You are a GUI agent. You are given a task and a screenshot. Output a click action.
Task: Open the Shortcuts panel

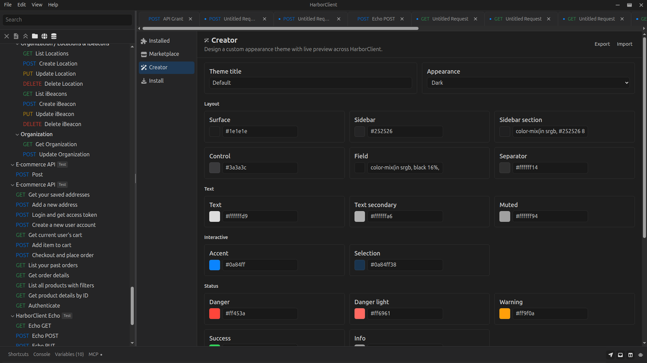click(x=18, y=354)
